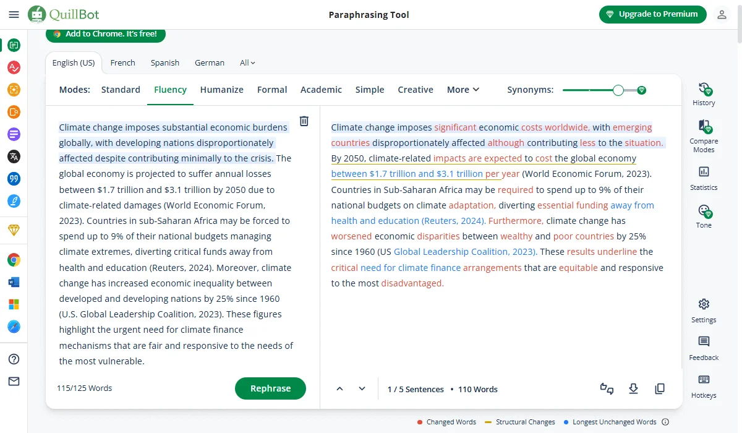Image resolution: width=742 pixels, height=433 pixels.
Task: Copy the paraphrased output text
Action: click(x=660, y=388)
